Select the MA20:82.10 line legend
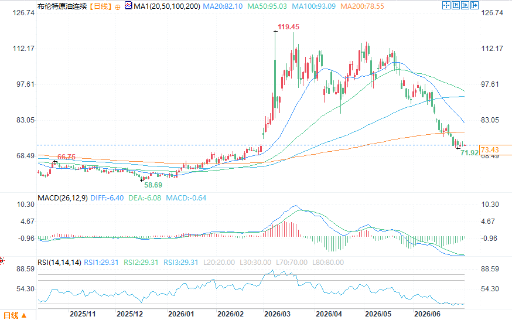Screen dimensions: 512x320 click(223, 6)
